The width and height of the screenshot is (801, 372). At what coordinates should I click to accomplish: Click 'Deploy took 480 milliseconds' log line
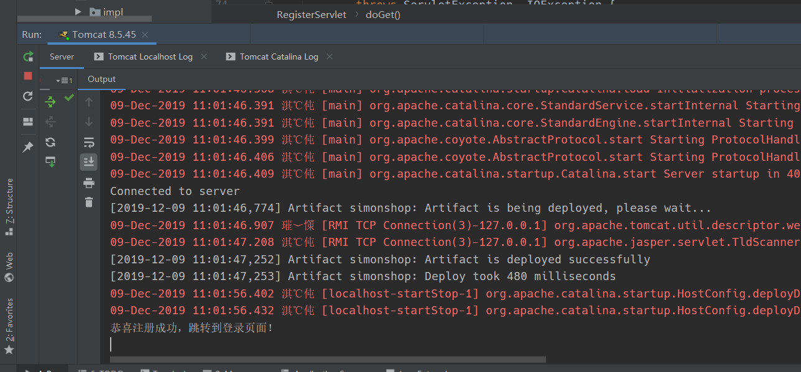pos(363,276)
